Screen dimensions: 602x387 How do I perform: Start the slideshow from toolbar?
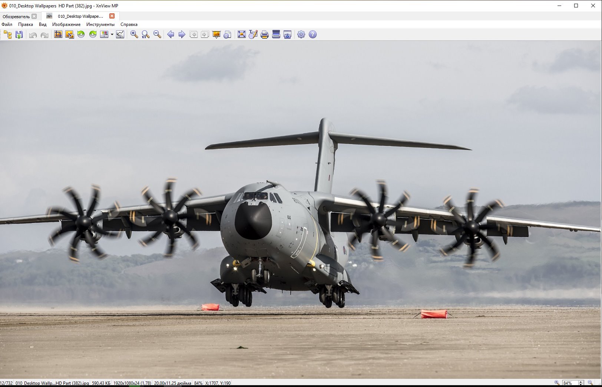coord(216,34)
